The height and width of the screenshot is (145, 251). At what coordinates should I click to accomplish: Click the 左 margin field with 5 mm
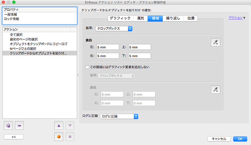(x=108, y=47)
